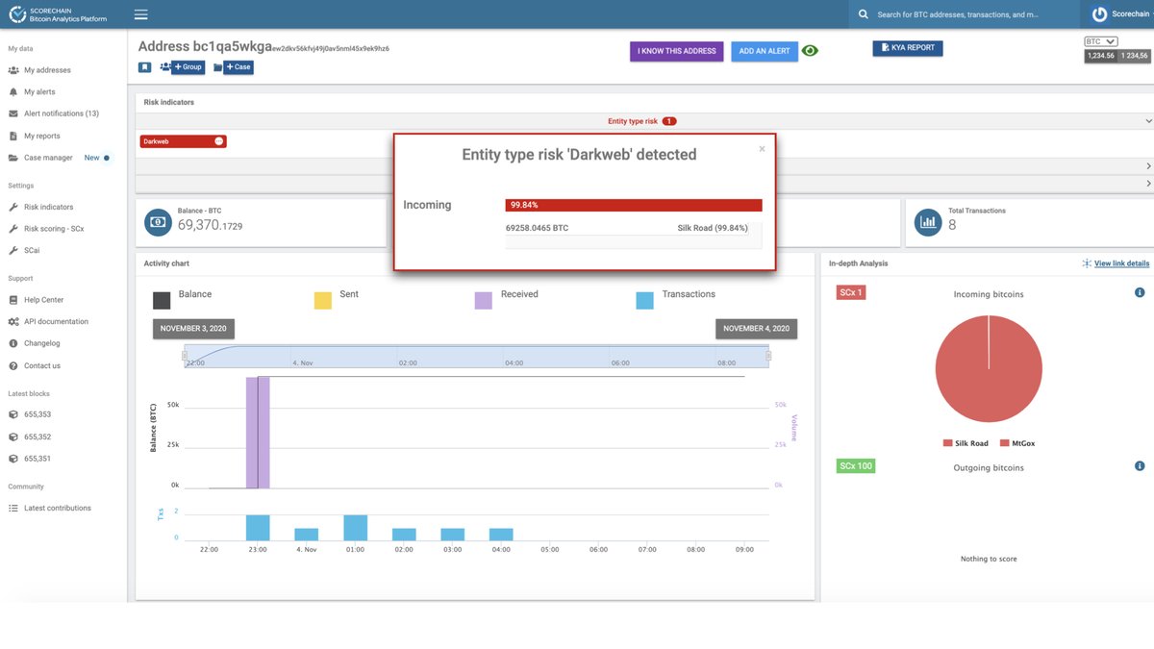Screen dimensions: 1154x649
Task: Toggle the Sent series in chart legend
Action: tap(336, 298)
